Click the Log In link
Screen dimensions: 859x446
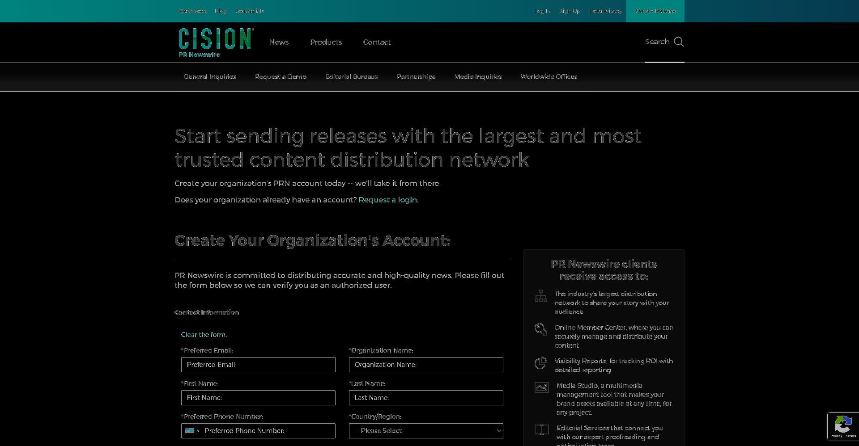click(x=542, y=11)
